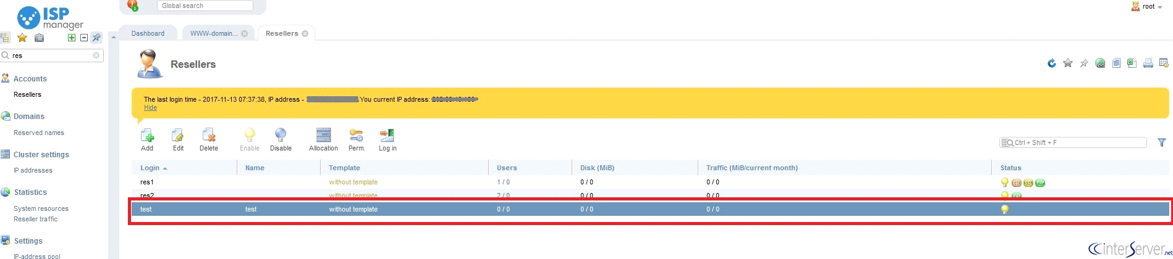Click Enable lightbulb toolbar button
The width and height of the screenshot is (1173, 259).
(250, 139)
